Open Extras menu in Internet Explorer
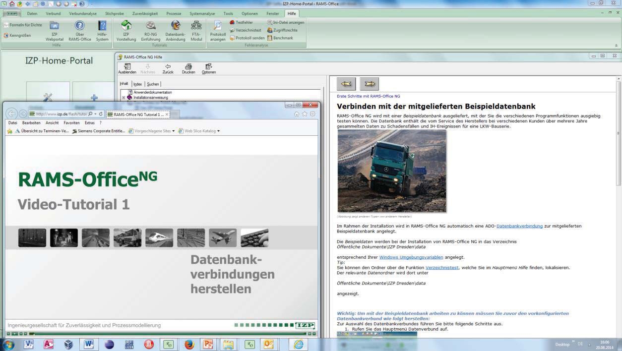 pyautogui.click(x=89, y=122)
